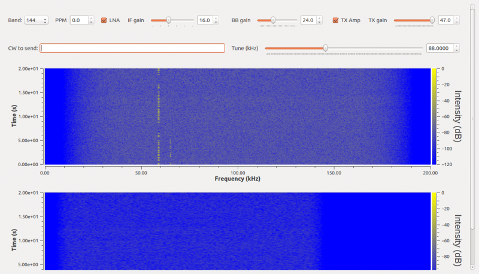Screen dimensions: 479x274
Task: Click the TX gain slider handle
Action: click(432, 20)
